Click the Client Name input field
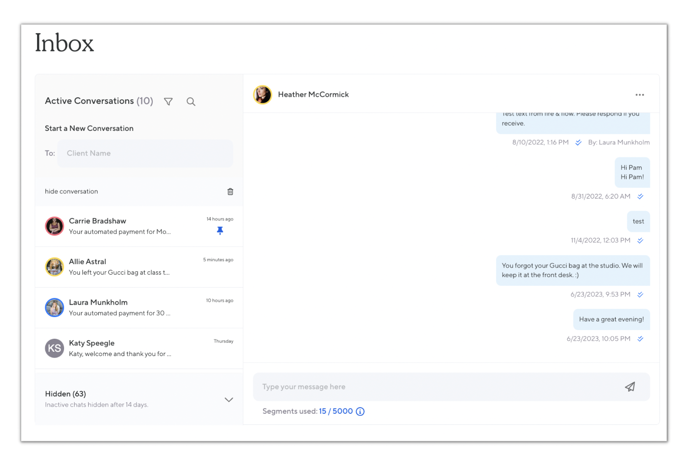Image resolution: width=685 pixels, height=460 pixels. (145, 153)
